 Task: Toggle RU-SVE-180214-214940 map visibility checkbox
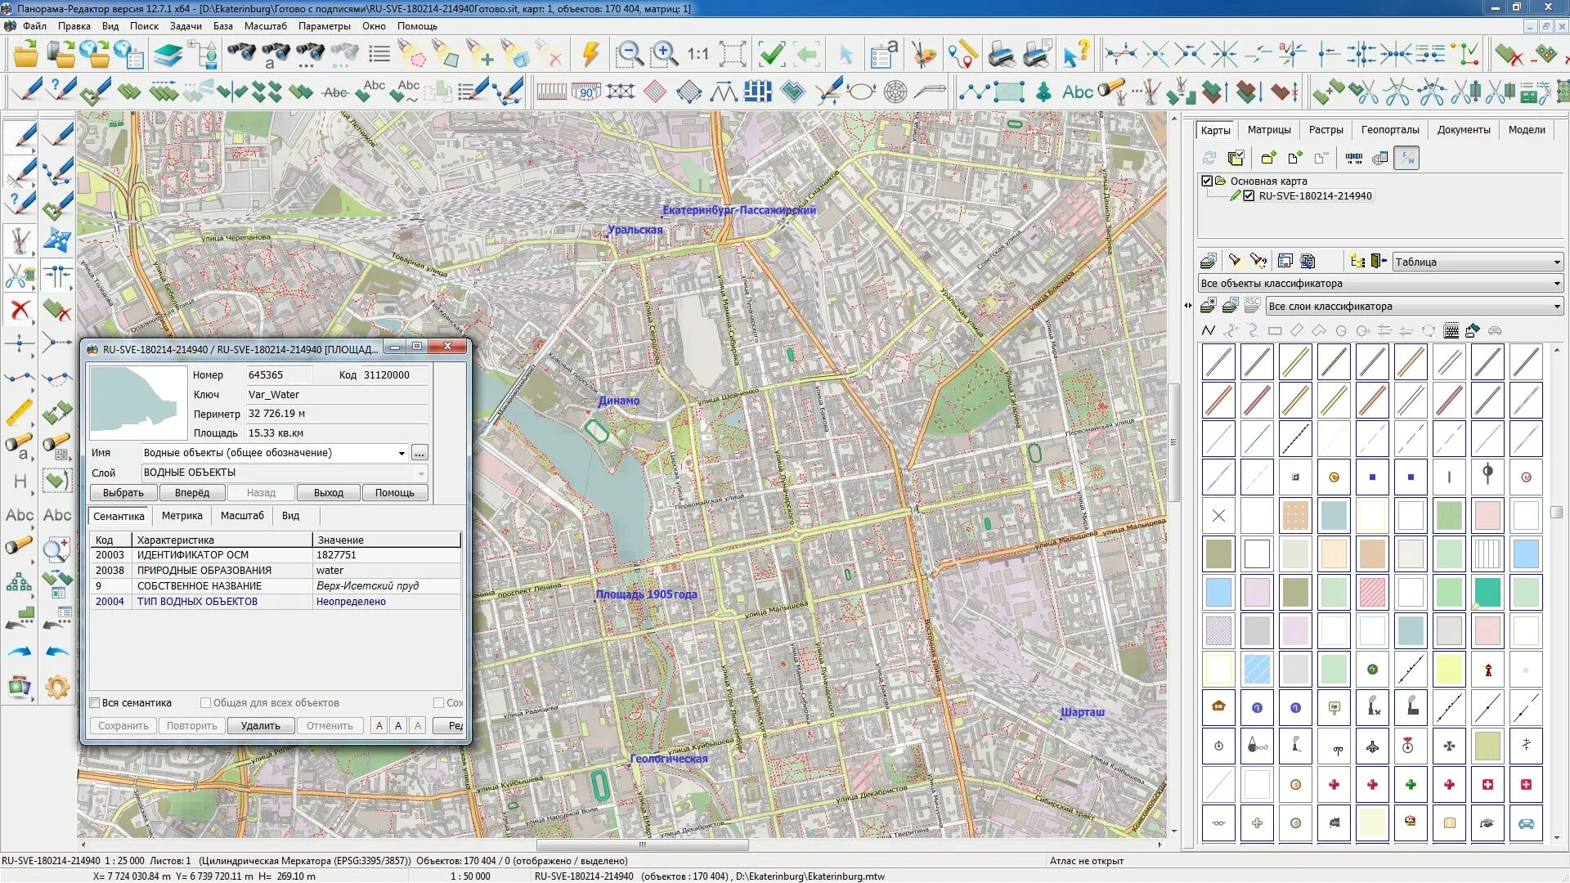click(x=1249, y=195)
